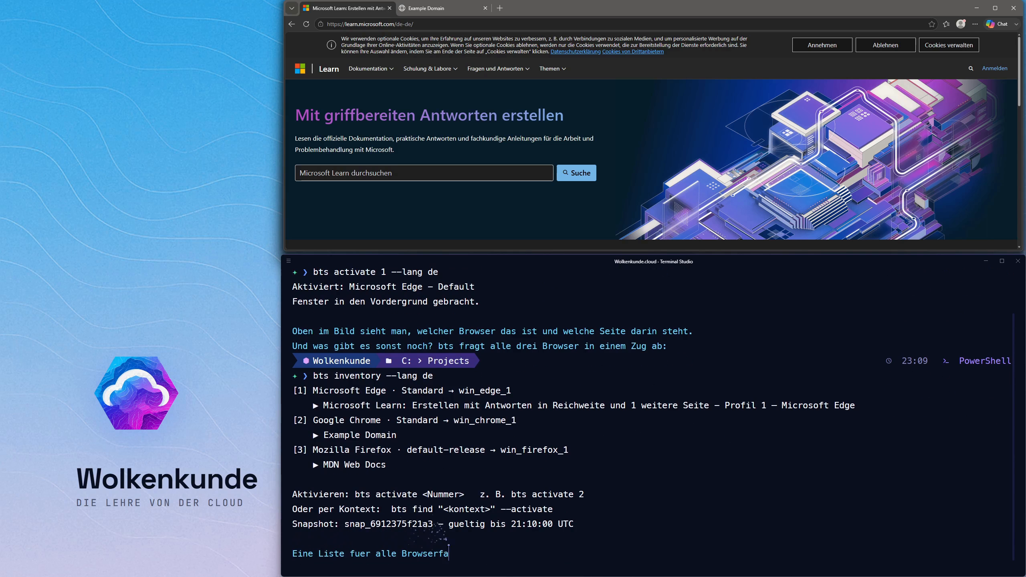Screen dimensions: 1026x577
Task: Click the Wolkenkunde hexagon cloud logo
Action: (x=136, y=393)
